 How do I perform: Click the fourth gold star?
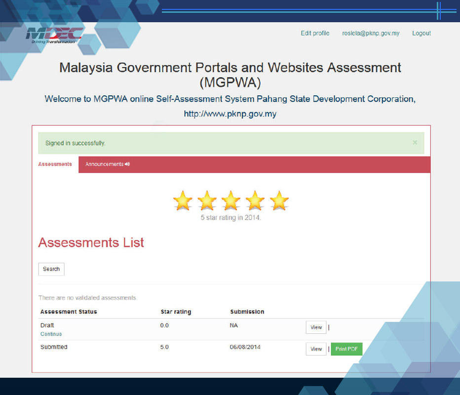point(255,201)
